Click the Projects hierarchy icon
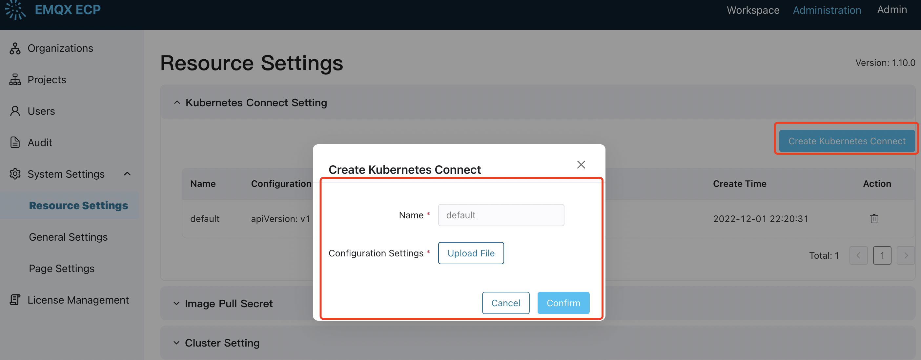Image resolution: width=921 pixels, height=360 pixels. pyautogui.click(x=15, y=80)
